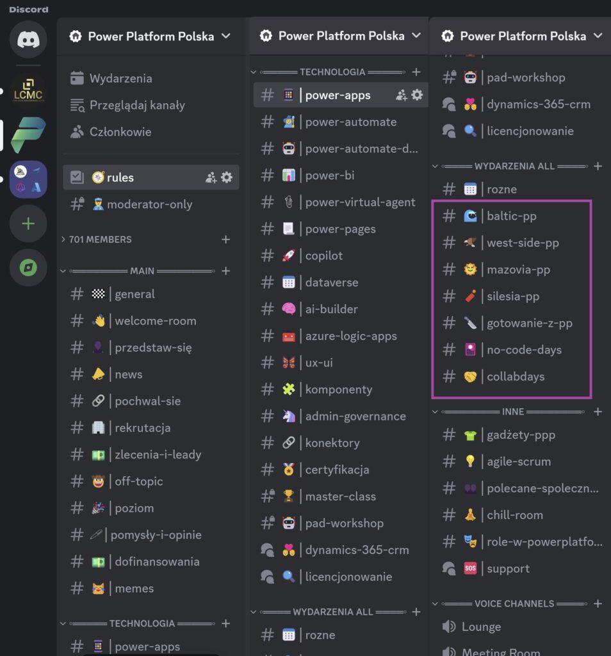
Task: Open settings gear for selected power-apps channel
Action: pos(417,95)
